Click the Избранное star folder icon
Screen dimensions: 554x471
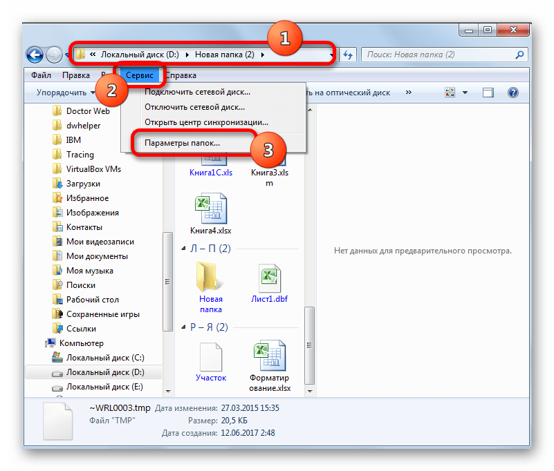point(57,198)
